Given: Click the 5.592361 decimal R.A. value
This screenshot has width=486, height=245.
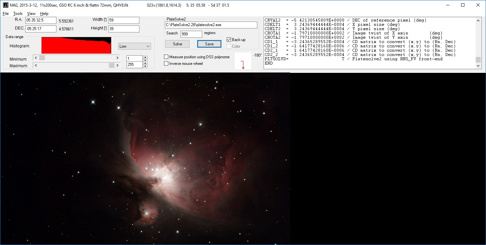Looking at the screenshot, I should click(66, 21).
